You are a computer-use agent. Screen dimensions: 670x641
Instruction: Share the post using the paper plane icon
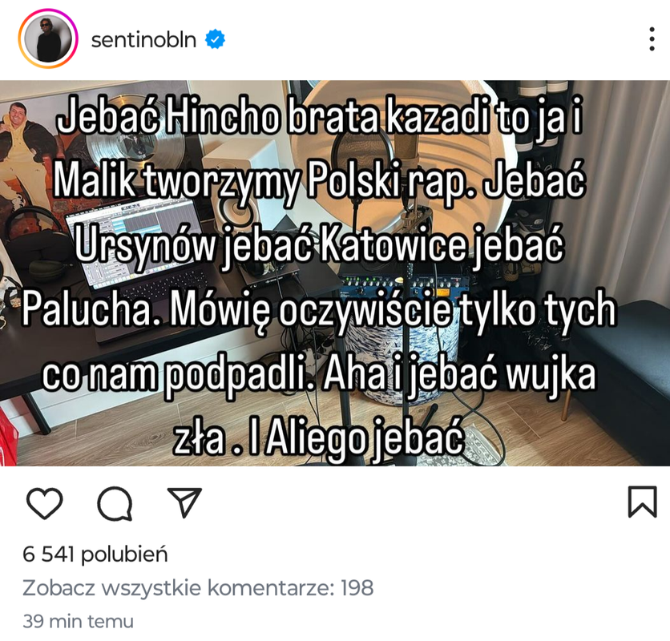click(x=184, y=502)
